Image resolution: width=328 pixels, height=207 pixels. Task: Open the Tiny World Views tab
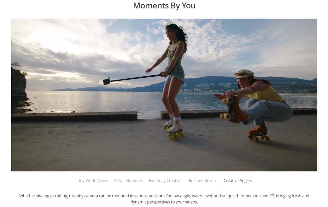(92, 181)
